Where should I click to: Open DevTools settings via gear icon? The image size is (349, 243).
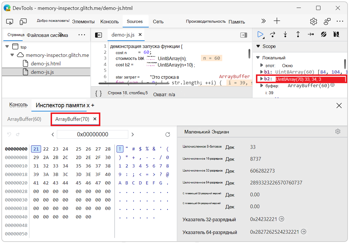click(313, 21)
